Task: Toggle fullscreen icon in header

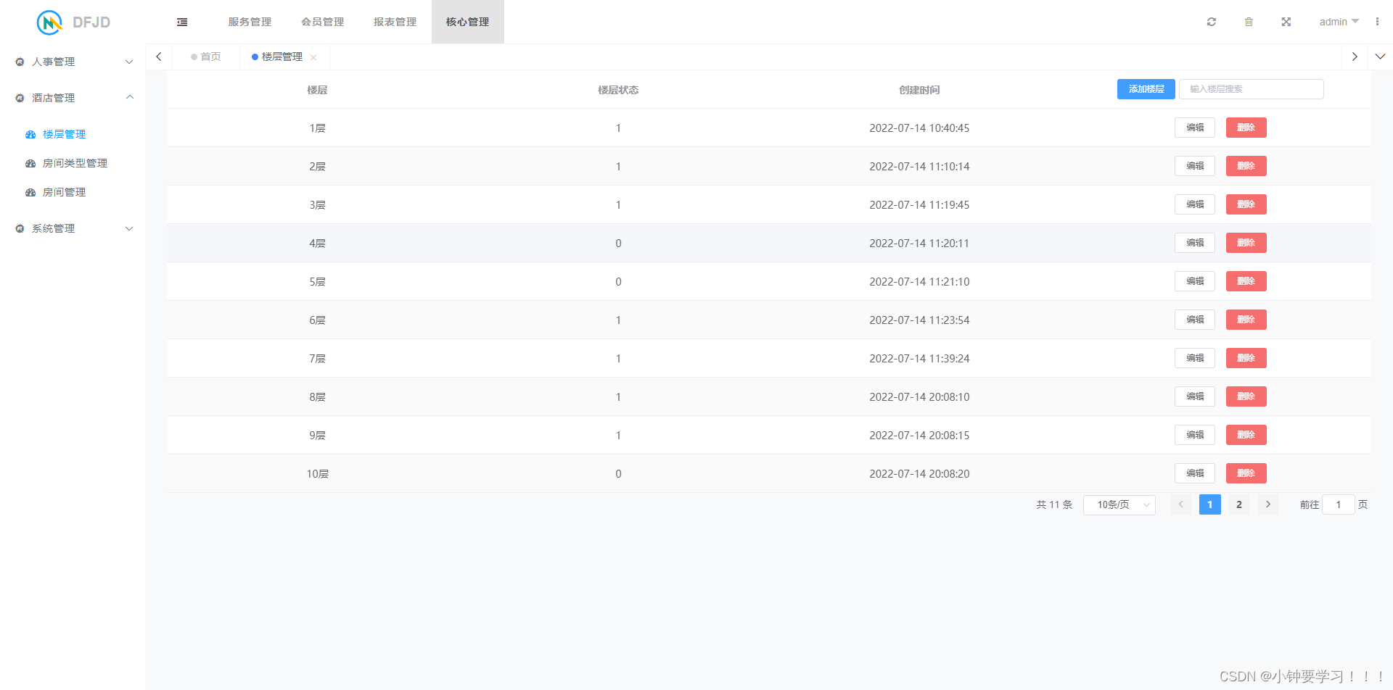Action: 1286,22
